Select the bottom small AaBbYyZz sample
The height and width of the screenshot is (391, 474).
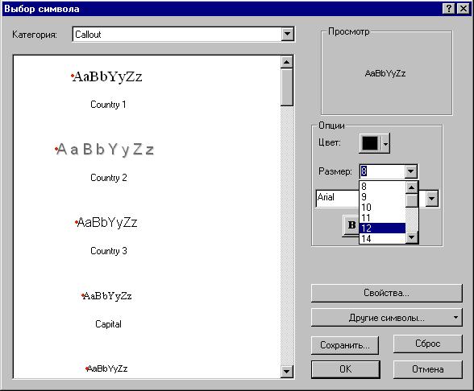pyautogui.click(x=106, y=368)
